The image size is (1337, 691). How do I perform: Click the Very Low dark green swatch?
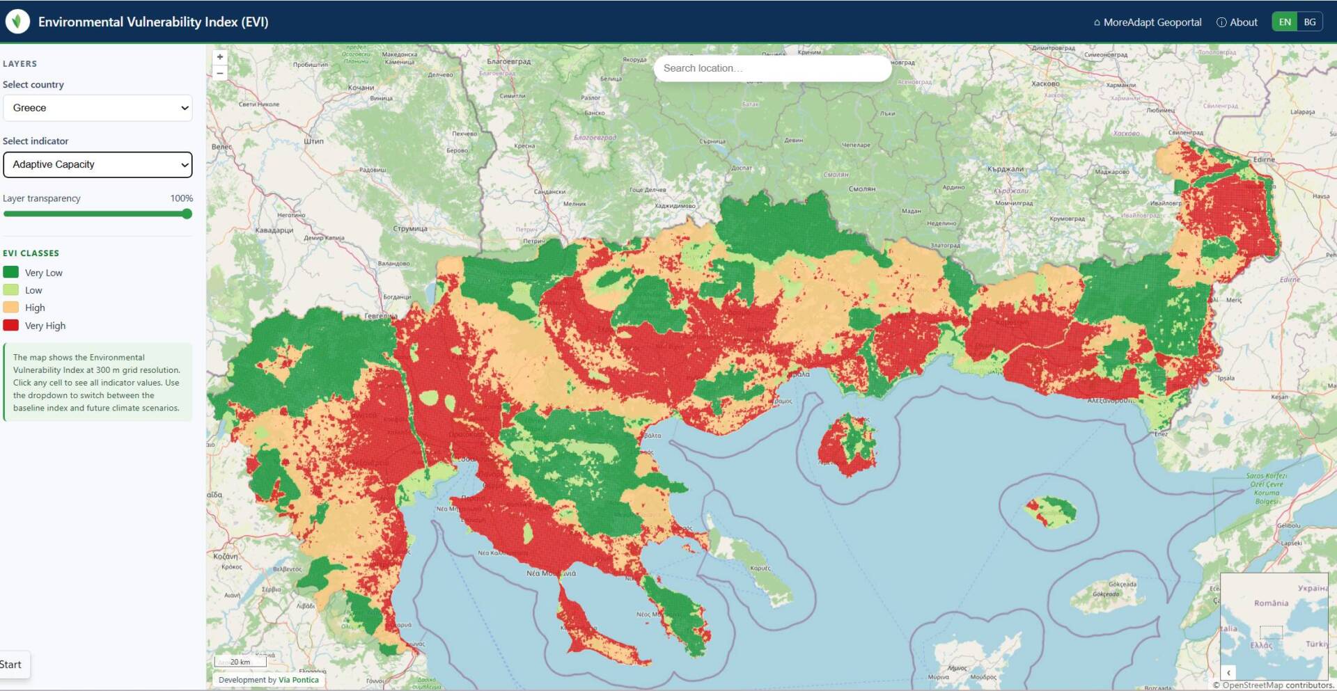click(10, 272)
